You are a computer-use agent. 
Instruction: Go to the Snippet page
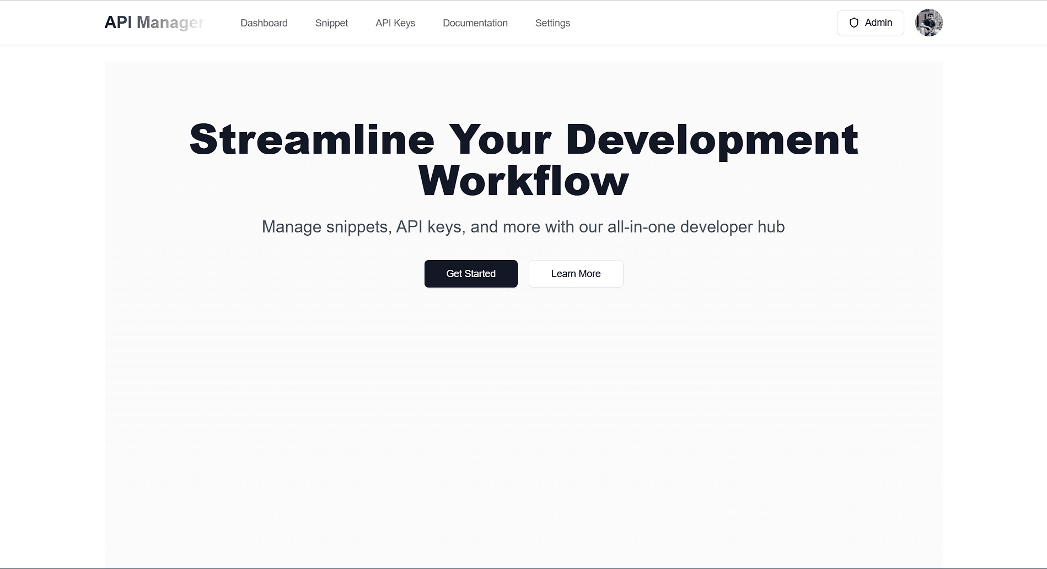(x=331, y=23)
